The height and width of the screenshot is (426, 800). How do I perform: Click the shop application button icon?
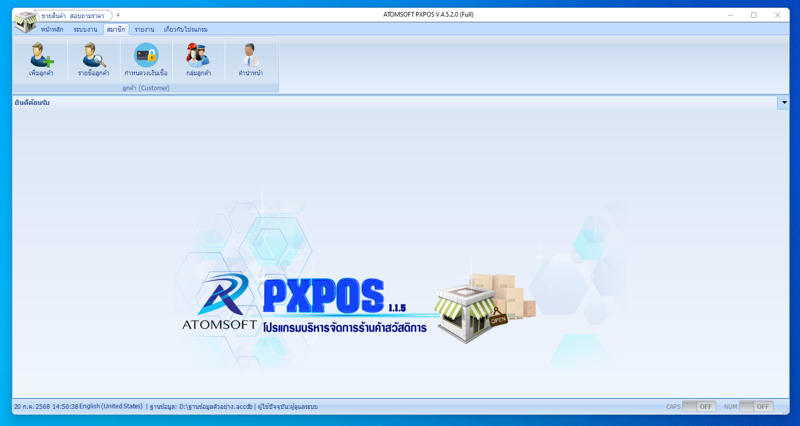pos(25,21)
